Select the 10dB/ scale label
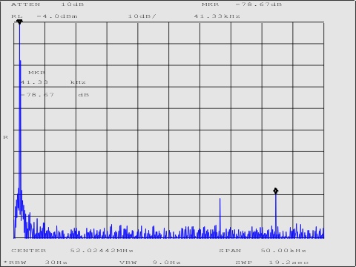 point(142,16)
